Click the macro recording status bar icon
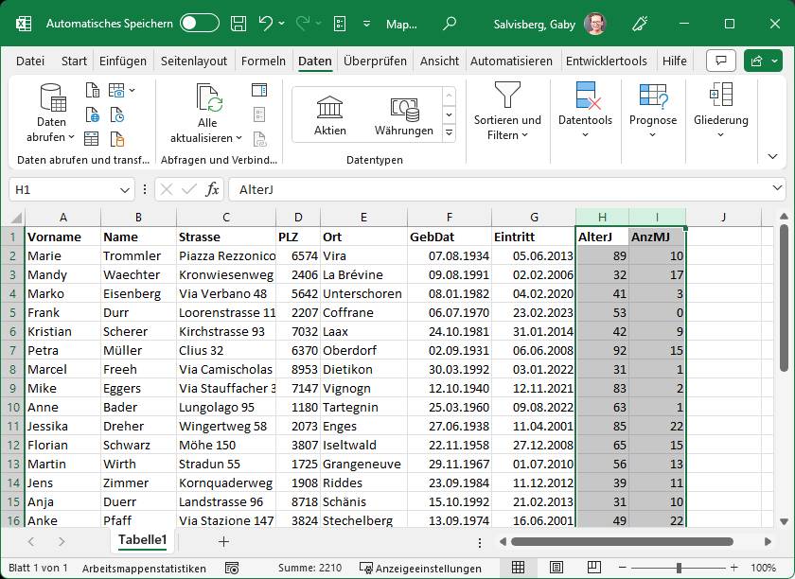Viewport: 795px width, 579px height. pos(232,568)
